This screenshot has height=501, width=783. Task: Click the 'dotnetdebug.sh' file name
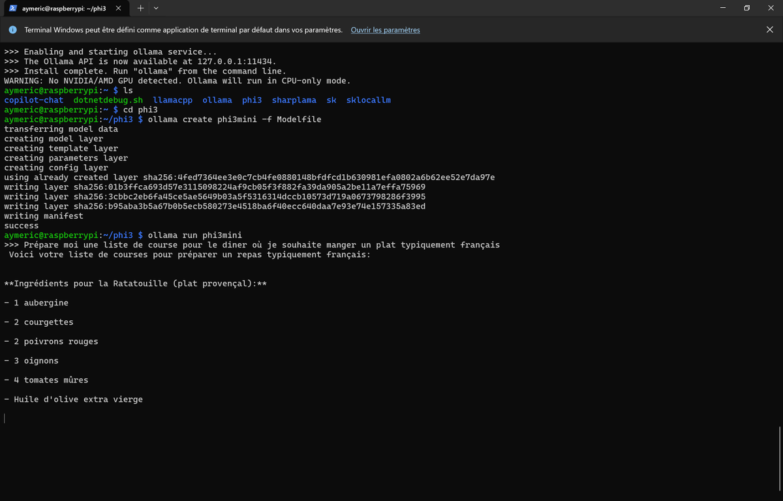[x=108, y=100]
